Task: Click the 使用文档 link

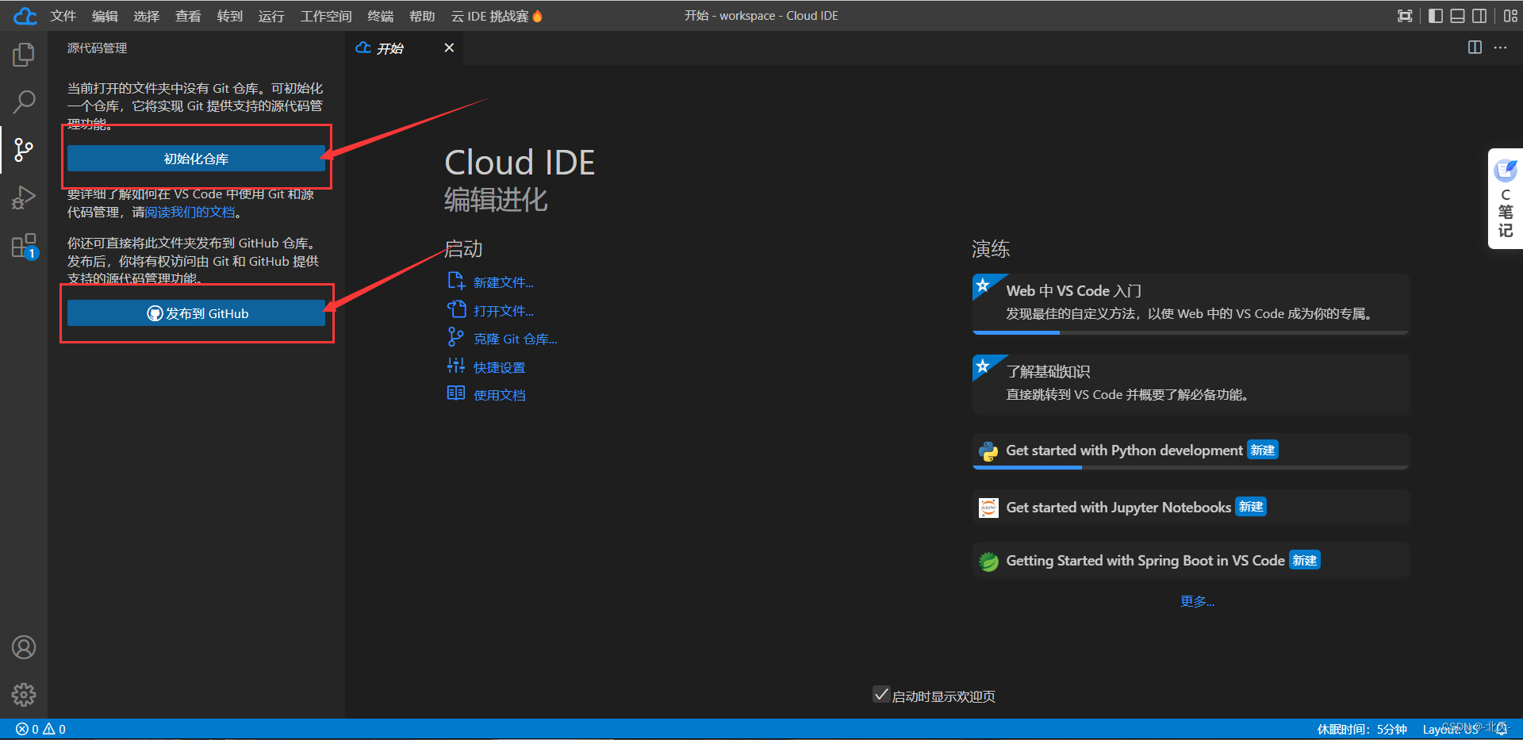Action: [499, 395]
